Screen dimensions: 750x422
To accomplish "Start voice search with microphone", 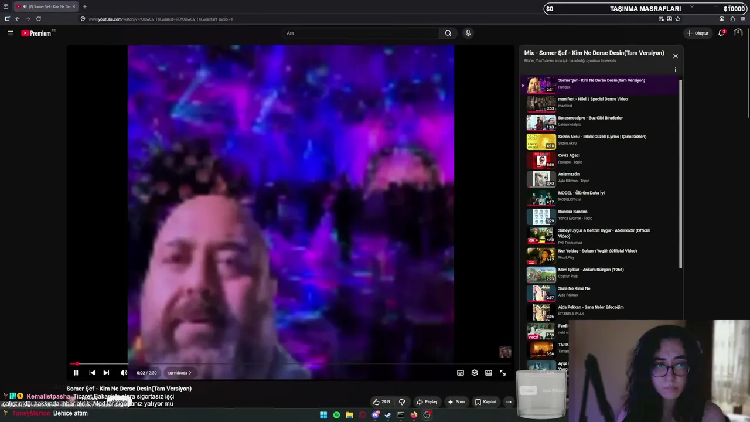I will tap(468, 33).
